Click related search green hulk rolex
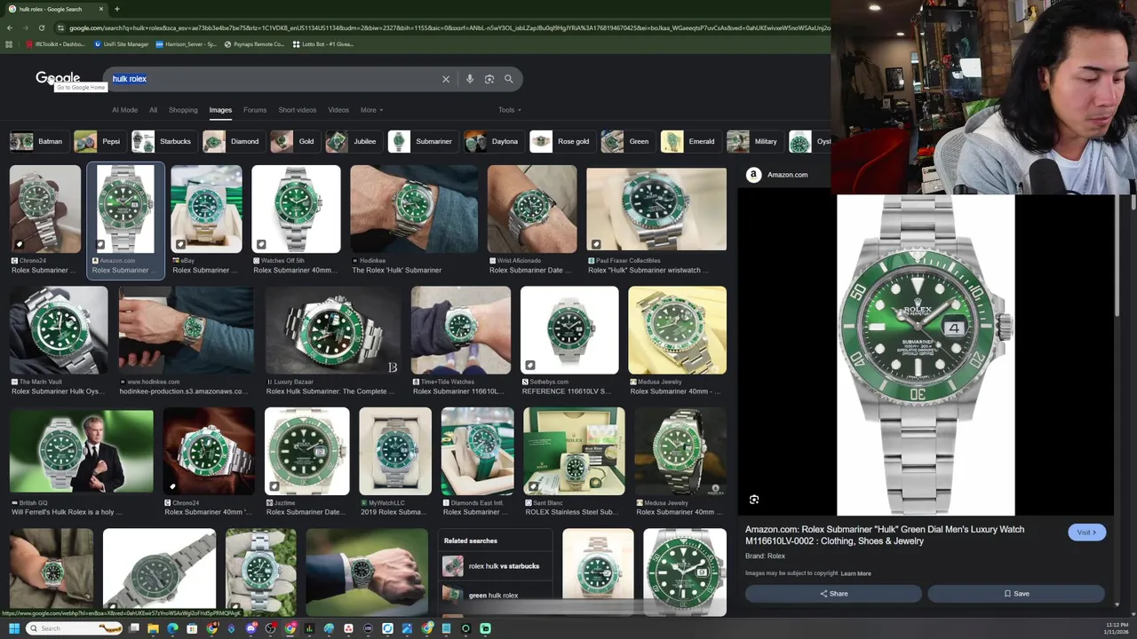The image size is (1137, 639). point(493,596)
